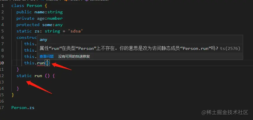Click line number 5 in the gutter

[x=2, y=31]
